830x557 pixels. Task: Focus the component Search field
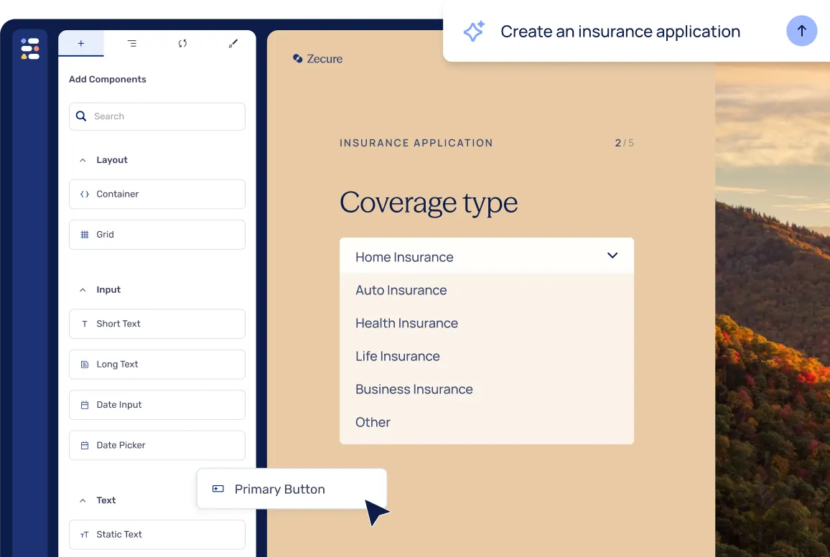[x=157, y=116]
